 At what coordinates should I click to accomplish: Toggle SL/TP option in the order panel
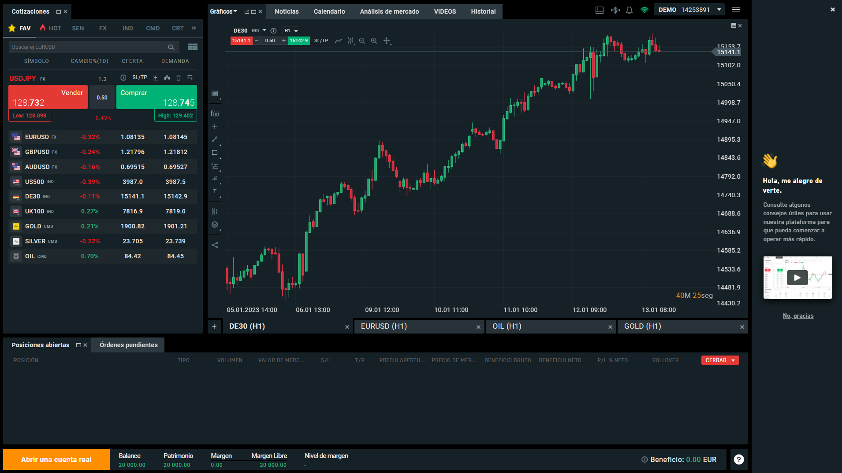point(139,77)
